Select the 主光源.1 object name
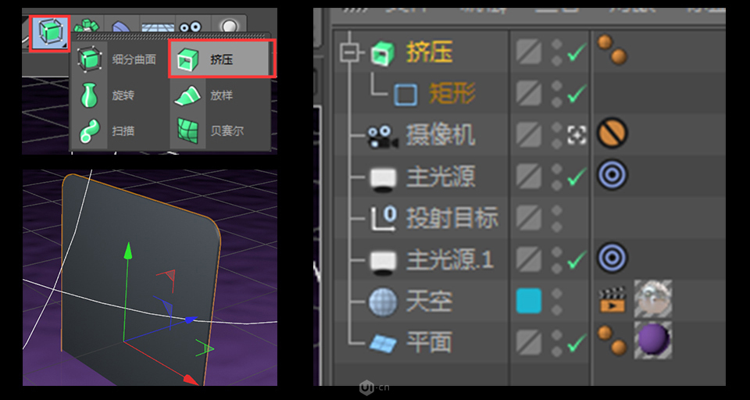This screenshot has width=750, height=400. (x=450, y=260)
